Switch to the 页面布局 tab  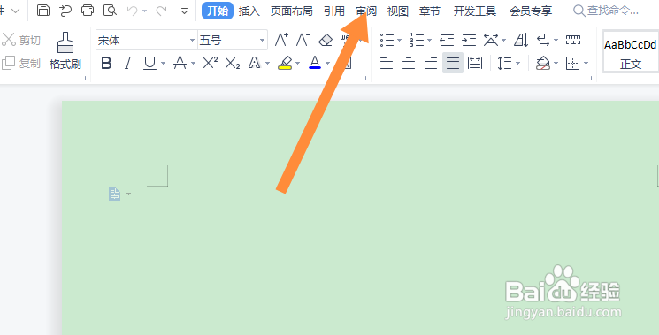coord(291,11)
